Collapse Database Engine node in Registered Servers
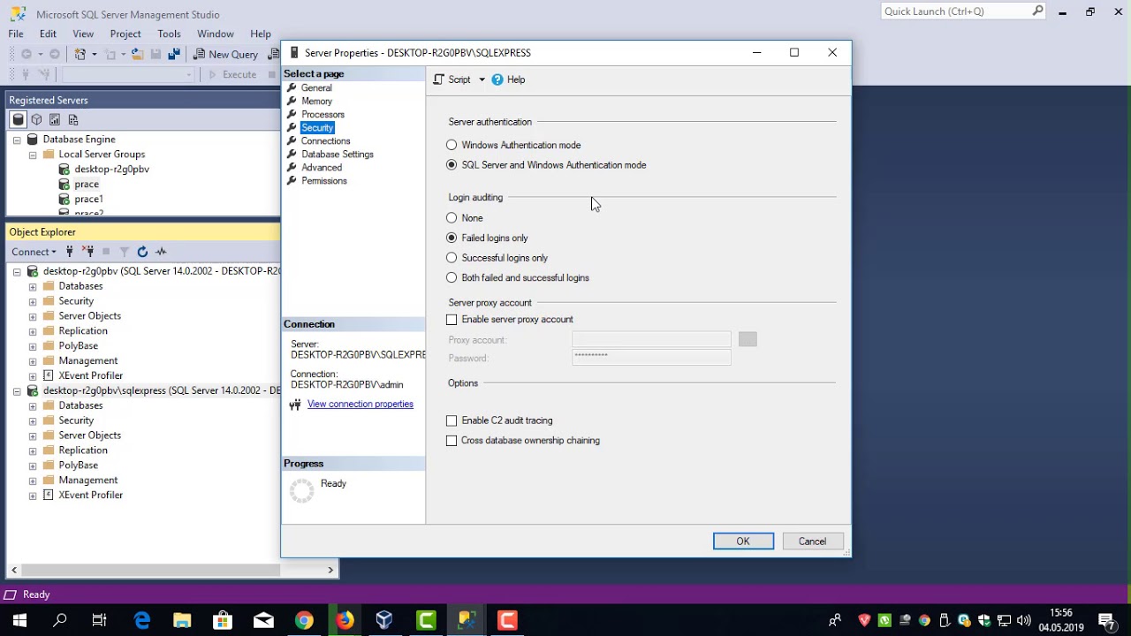The height and width of the screenshot is (636, 1131). tap(17, 140)
